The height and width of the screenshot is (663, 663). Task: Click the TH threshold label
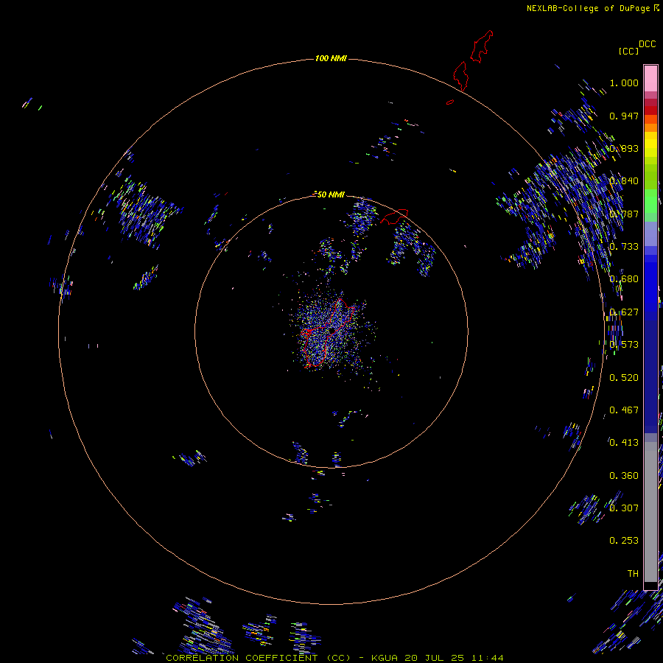click(633, 574)
